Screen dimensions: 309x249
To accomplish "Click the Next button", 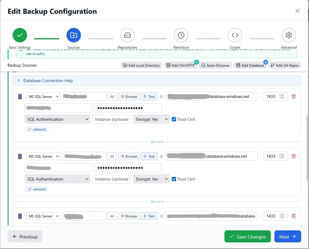I will [288, 237].
